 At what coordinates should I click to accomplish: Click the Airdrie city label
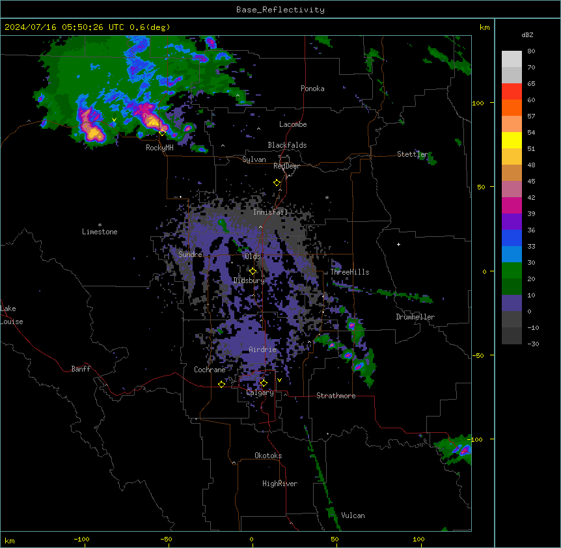[263, 349]
